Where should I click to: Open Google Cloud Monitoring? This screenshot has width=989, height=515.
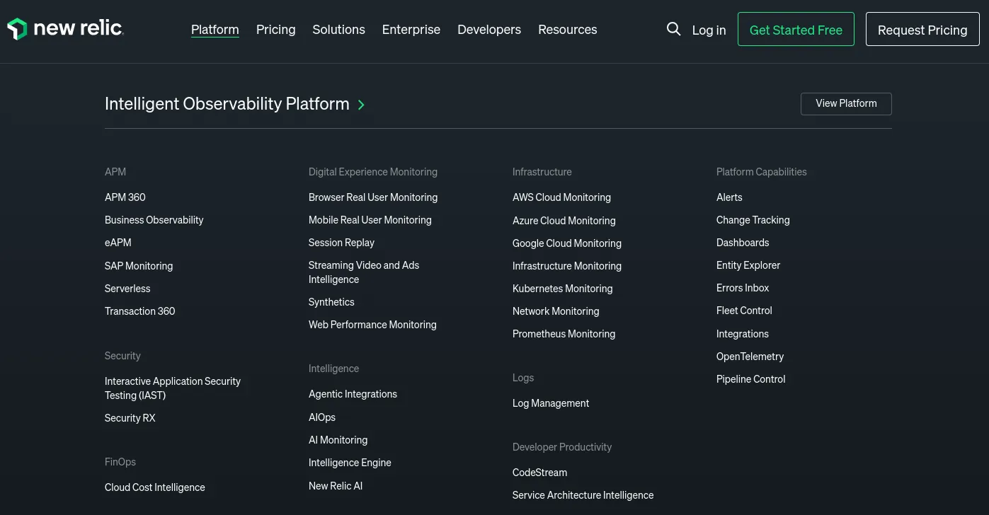(x=567, y=243)
